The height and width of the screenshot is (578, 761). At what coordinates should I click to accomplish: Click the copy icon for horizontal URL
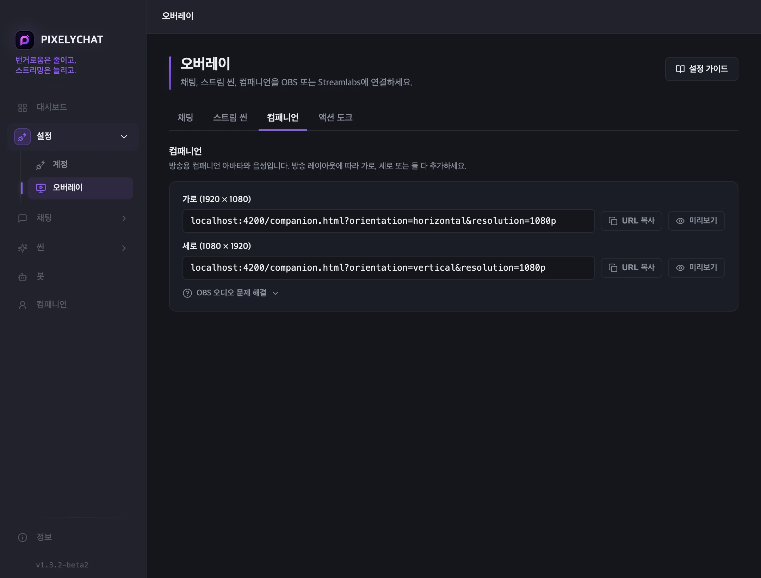(x=613, y=221)
